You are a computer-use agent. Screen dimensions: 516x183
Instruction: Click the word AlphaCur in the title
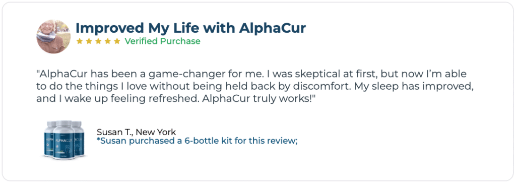click(273, 28)
